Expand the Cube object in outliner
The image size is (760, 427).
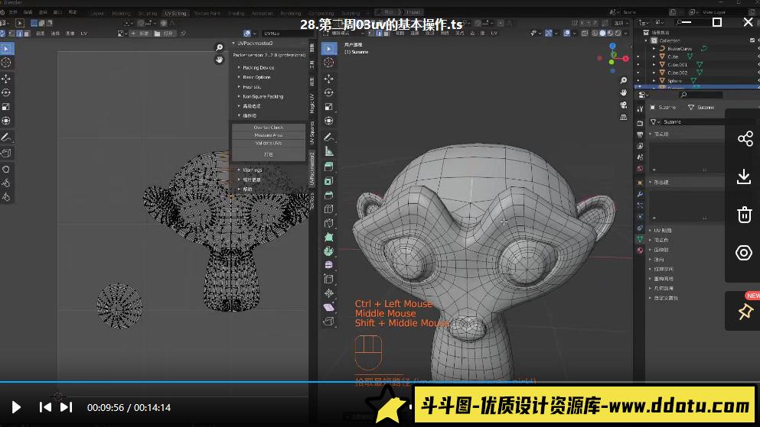[654, 57]
